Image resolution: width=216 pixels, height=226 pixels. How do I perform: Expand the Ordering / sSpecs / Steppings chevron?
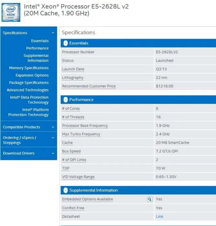(x=53, y=138)
